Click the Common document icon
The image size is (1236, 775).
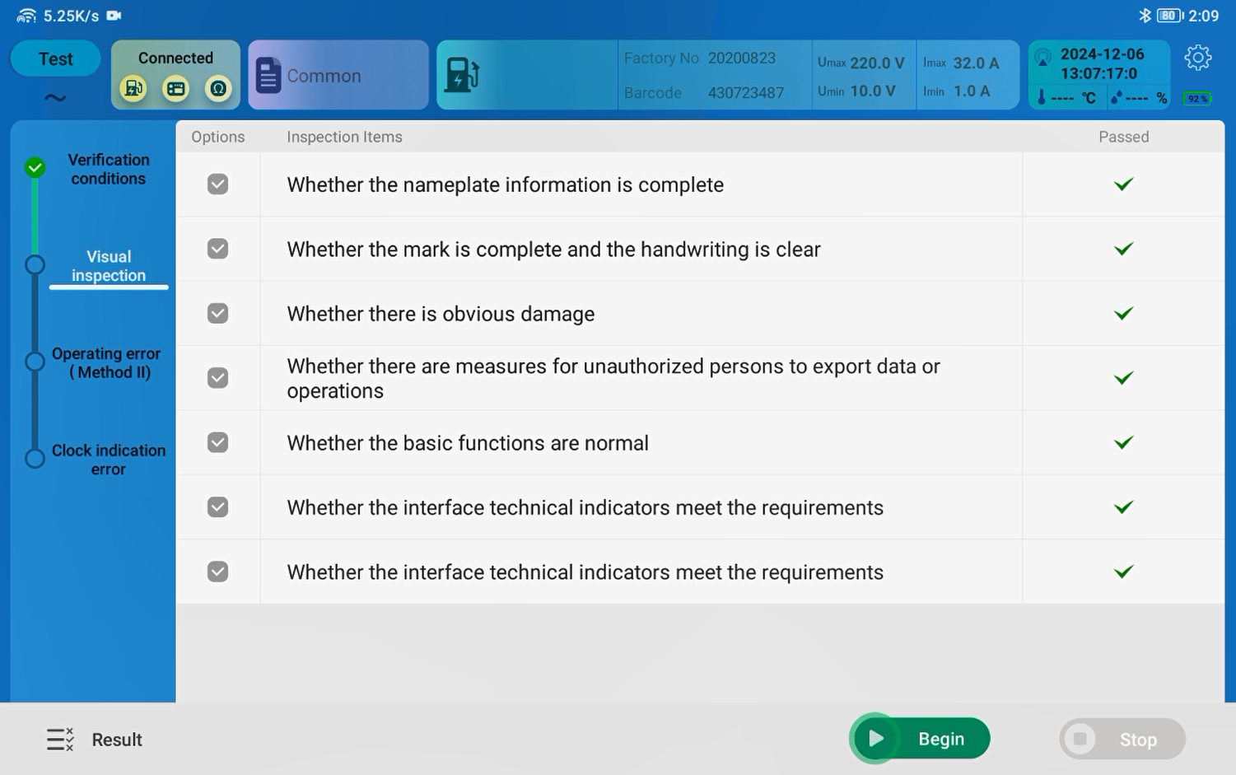tap(268, 76)
